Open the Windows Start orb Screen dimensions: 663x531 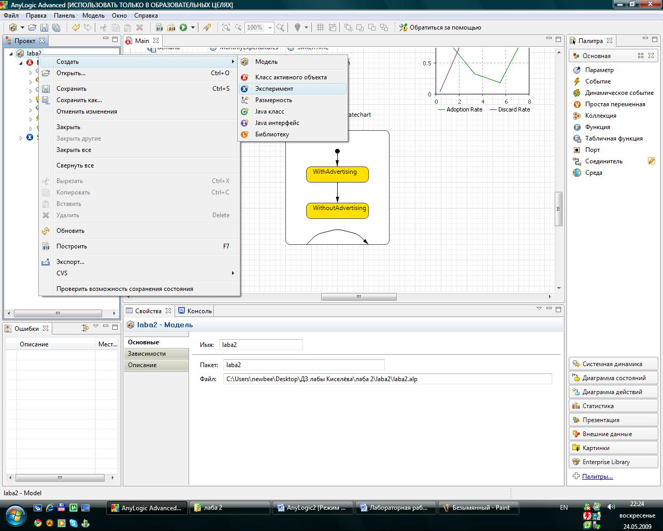coord(15,515)
